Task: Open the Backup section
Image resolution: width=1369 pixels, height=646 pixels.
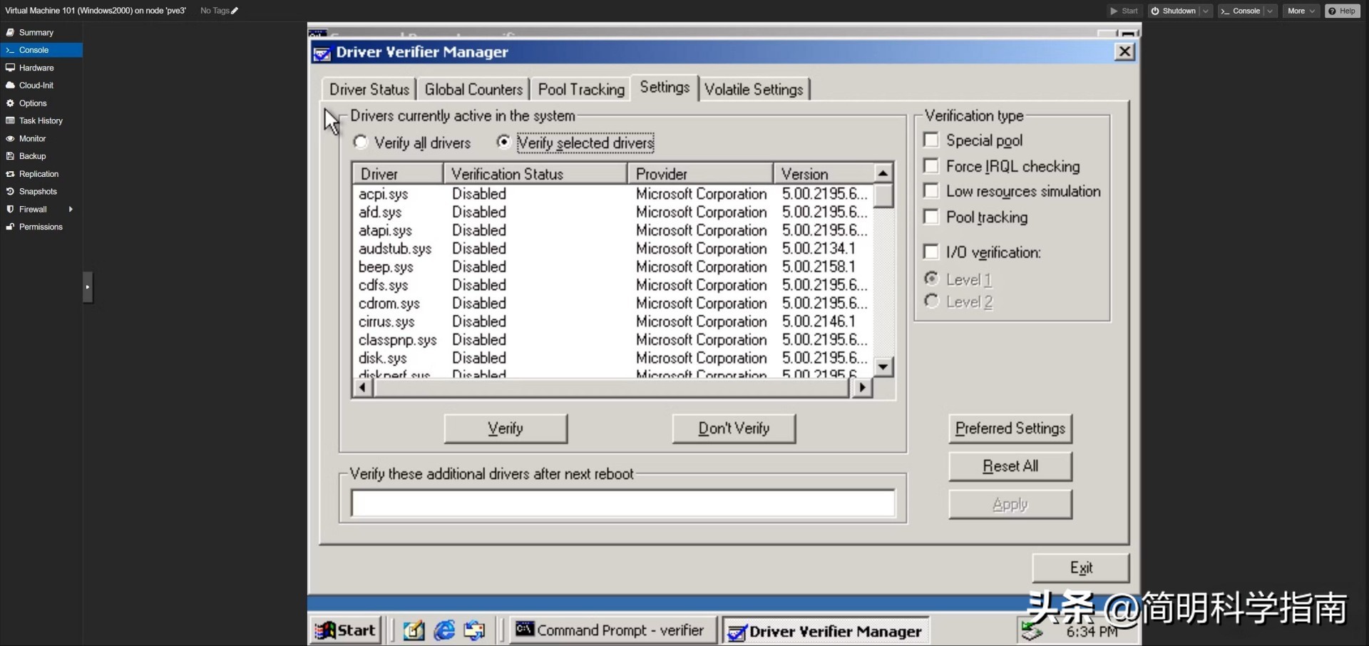Action: coord(31,155)
